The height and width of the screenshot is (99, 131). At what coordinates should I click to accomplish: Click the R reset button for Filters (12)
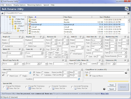pos(82,70)
